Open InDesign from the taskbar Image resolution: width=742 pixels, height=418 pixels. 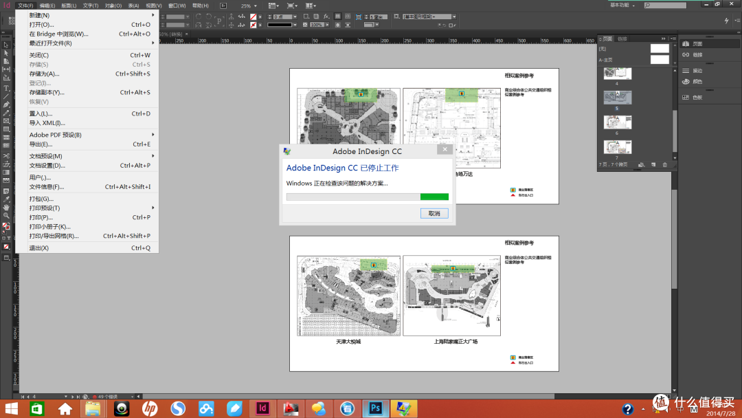tap(262, 408)
